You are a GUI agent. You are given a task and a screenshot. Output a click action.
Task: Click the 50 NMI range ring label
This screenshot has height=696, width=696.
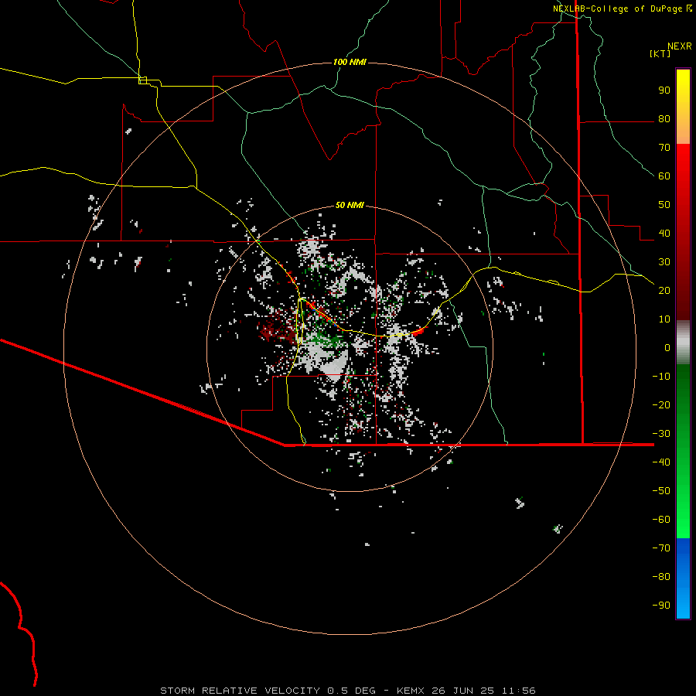click(350, 205)
